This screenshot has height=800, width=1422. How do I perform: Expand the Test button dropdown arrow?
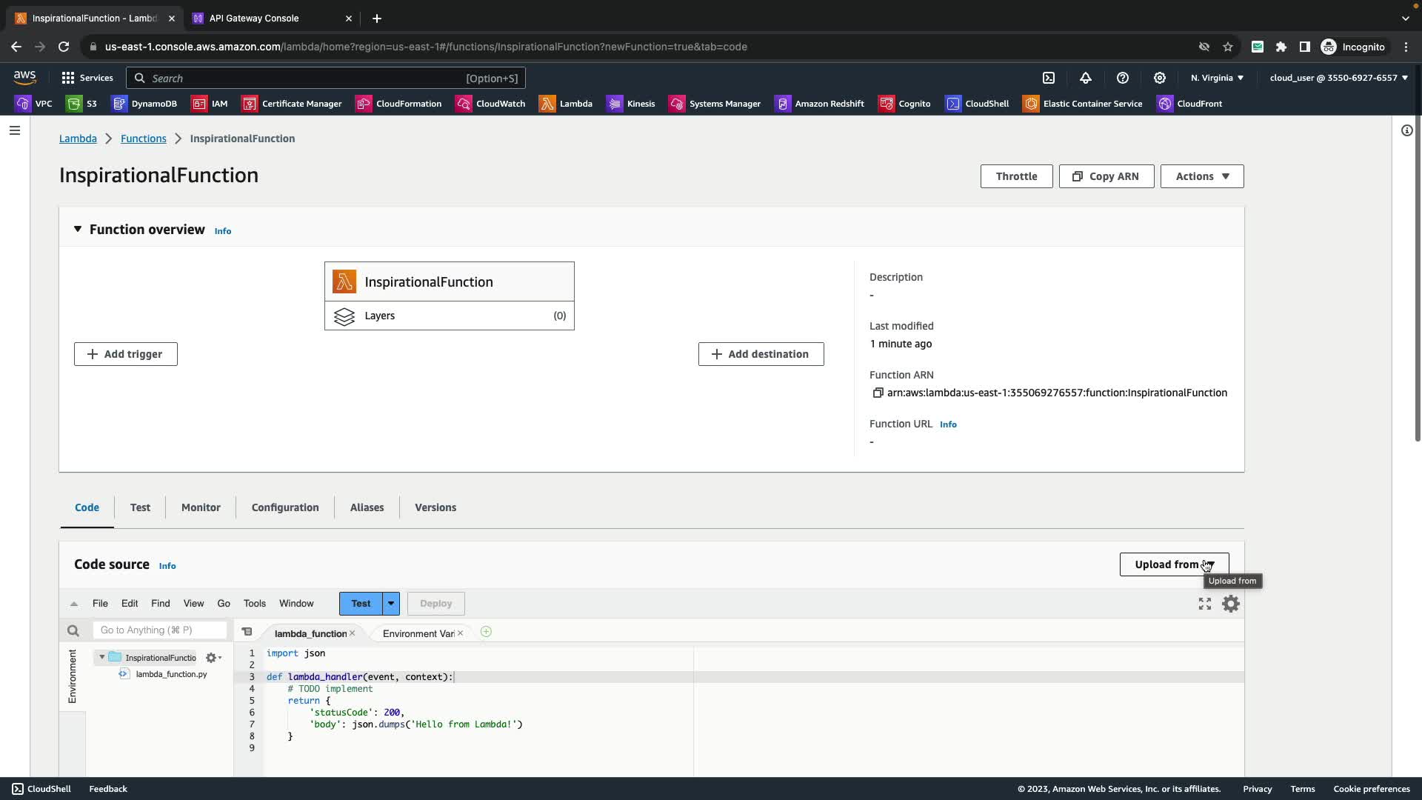391,604
